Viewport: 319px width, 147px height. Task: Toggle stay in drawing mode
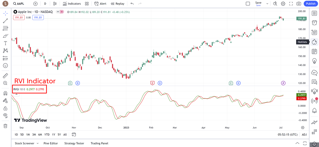6,101
